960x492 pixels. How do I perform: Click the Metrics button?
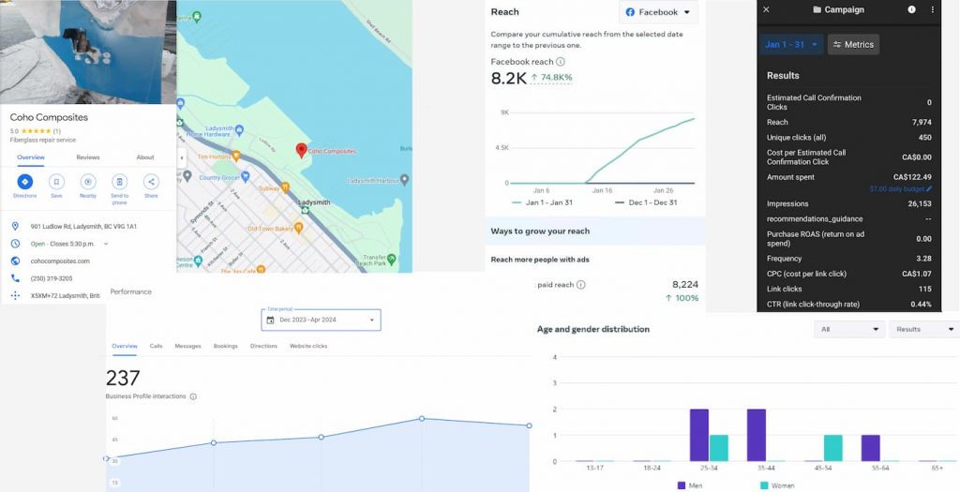pos(853,44)
